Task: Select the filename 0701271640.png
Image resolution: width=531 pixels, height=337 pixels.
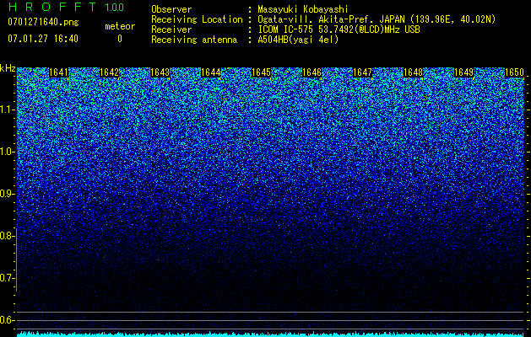Action: pos(43,22)
